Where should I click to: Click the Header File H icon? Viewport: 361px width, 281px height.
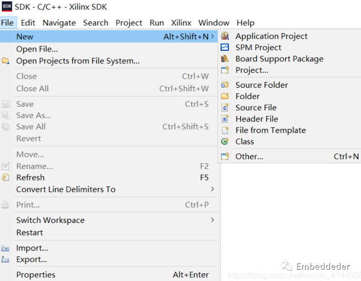coord(225,119)
